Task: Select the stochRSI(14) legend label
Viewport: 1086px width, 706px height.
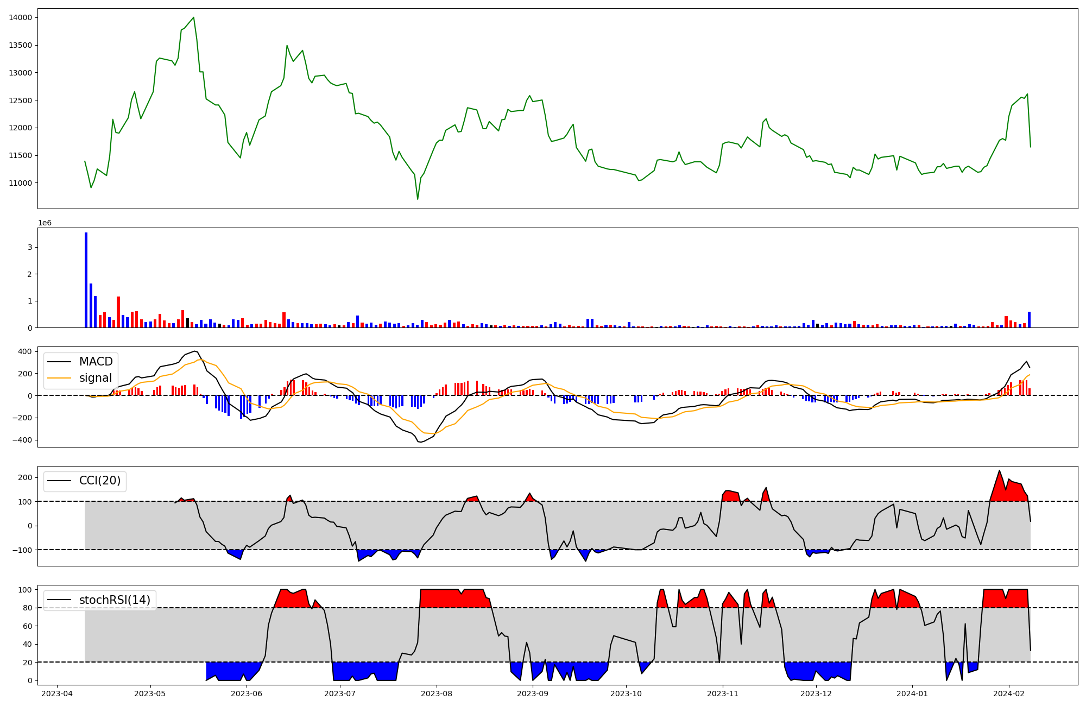Action: coord(115,600)
